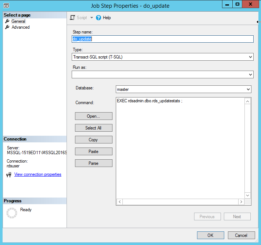Maximize the Job Step Properties window
Screen dimensions: 261x245
coord(237,4)
